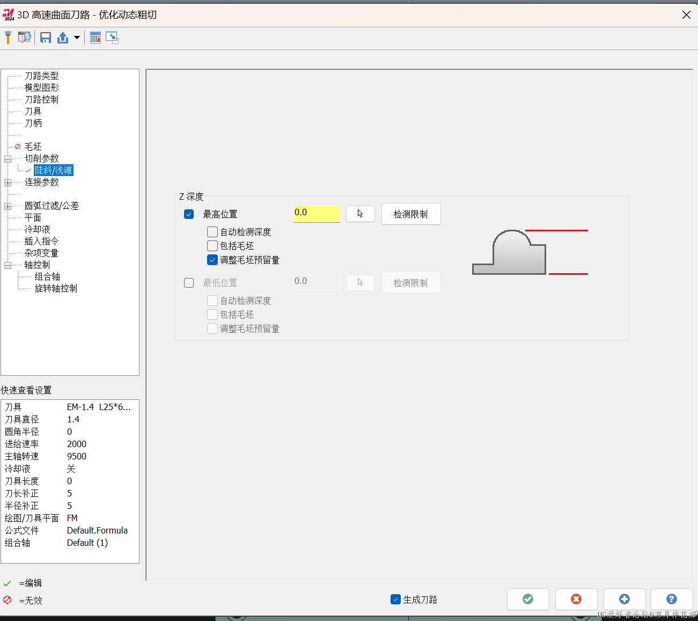
Task: Select the highlighted 陡斜/浅滩 item
Action: point(54,170)
